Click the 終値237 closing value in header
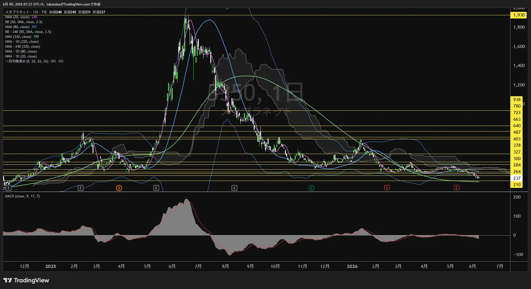 99,12
